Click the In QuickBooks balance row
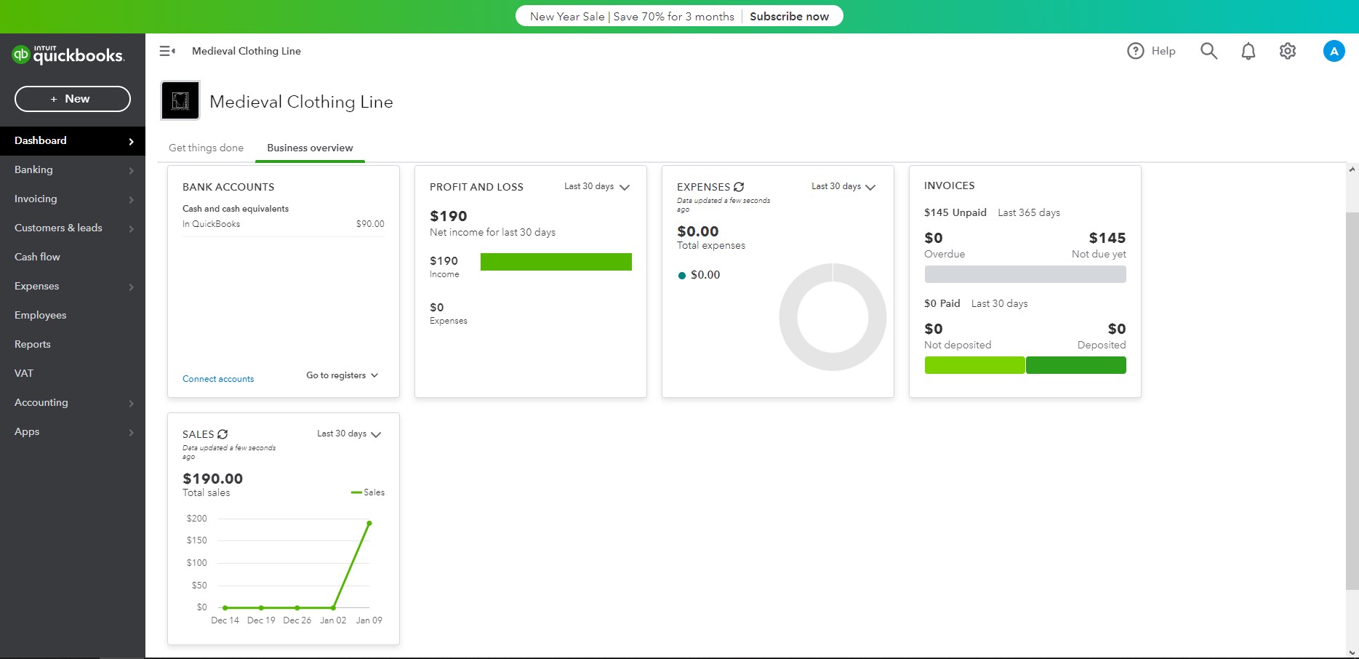 tap(284, 224)
